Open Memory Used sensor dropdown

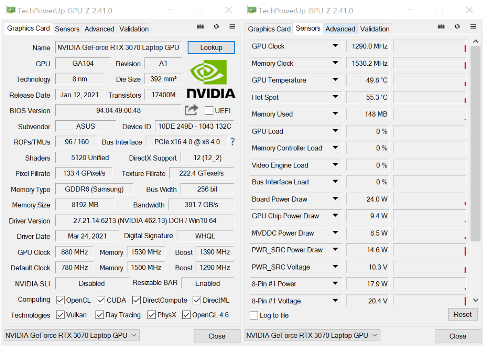click(x=335, y=114)
